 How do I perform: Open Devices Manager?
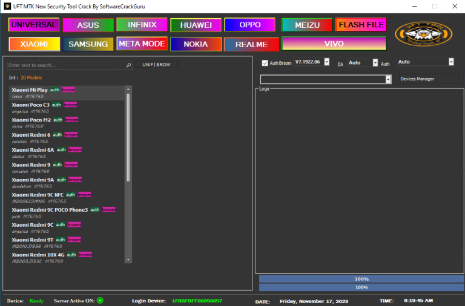pyautogui.click(x=429, y=79)
